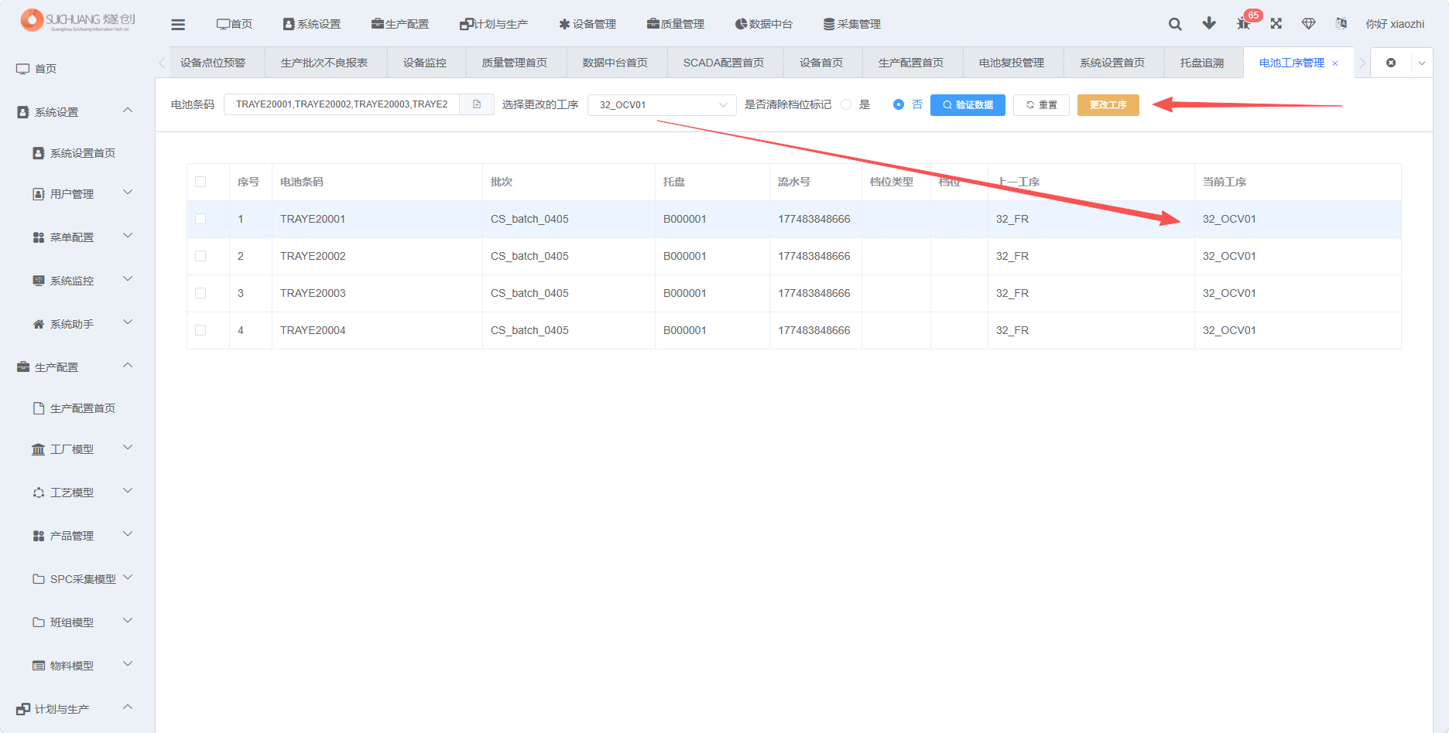The image size is (1449, 733).
Task: Open the 选择更改的工序 dropdown showing 32_OCV01
Action: [x=662, y=104]
